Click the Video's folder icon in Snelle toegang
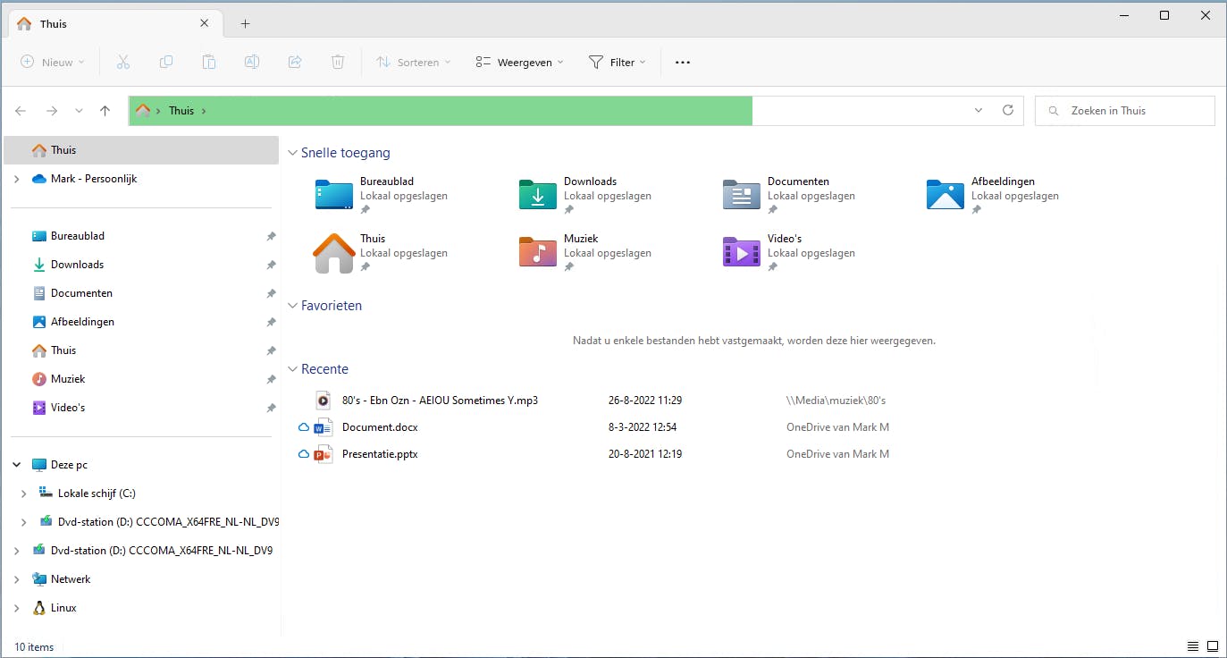 coord(742,252)
